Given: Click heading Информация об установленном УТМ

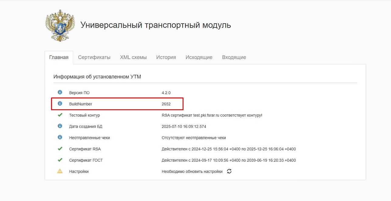Looking at the screenshot, I should tap(97, 77).
